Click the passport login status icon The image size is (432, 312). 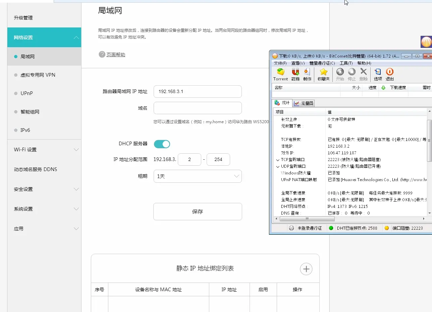pyautogui.click(x=291, y=228)
